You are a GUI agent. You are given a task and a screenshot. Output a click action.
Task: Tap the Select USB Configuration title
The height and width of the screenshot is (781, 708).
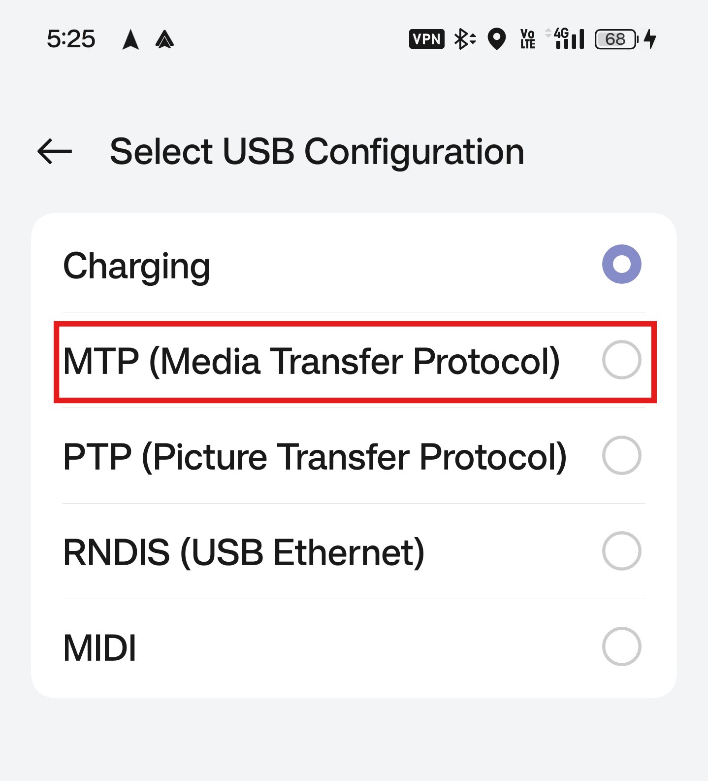point(317,151)
